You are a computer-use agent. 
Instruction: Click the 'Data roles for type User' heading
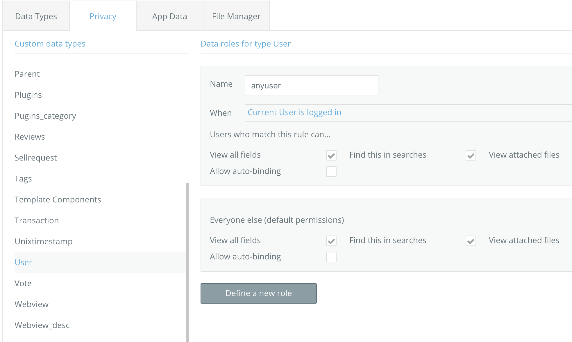coord(246,44)
